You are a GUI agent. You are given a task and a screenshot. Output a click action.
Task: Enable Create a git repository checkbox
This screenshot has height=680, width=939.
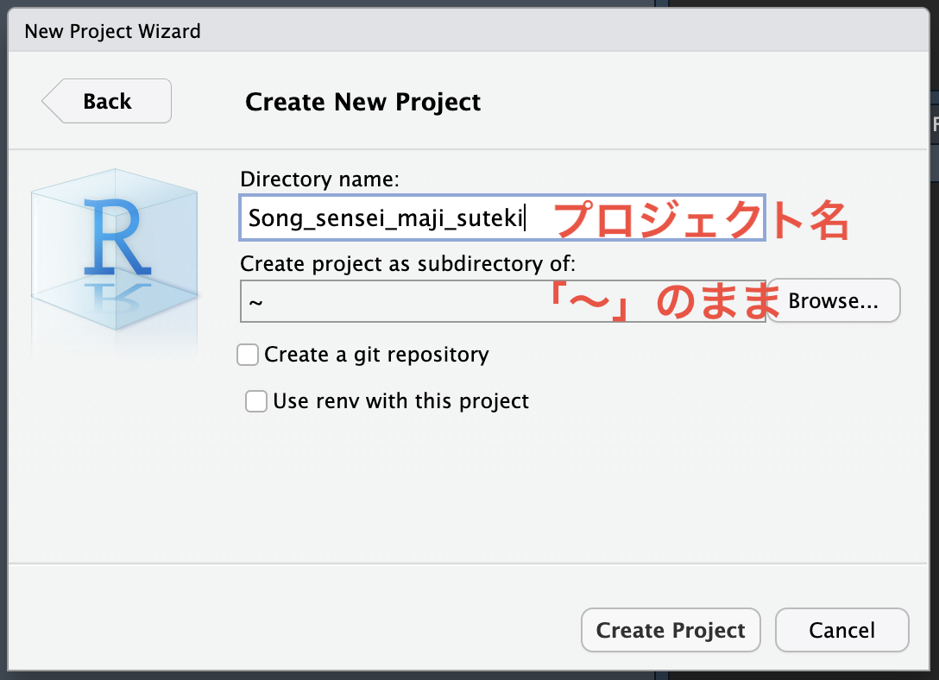point(248,355)
